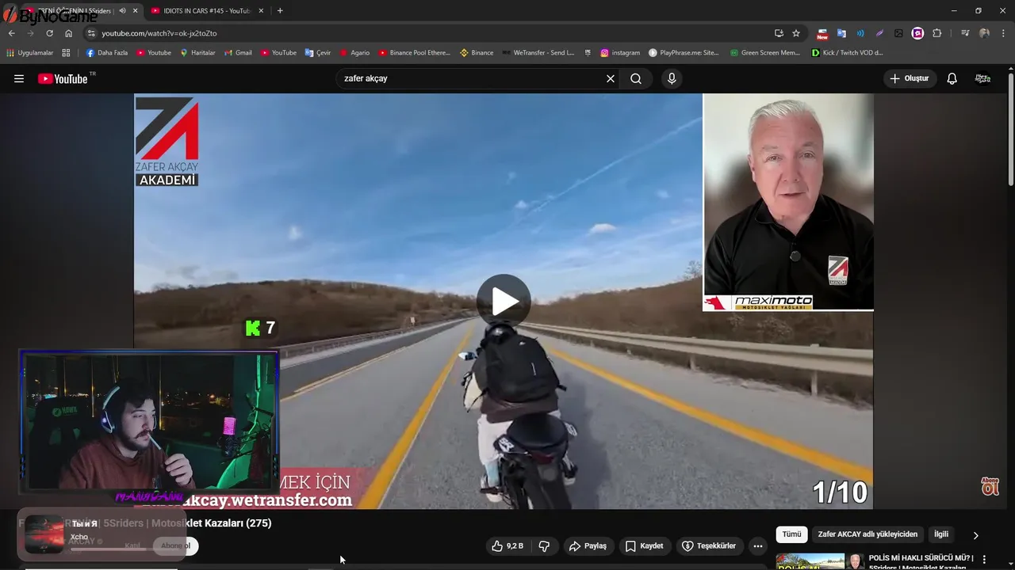1015x570 pixels.
Task: Select the Tümü filter chip
Action: (791, 534)
